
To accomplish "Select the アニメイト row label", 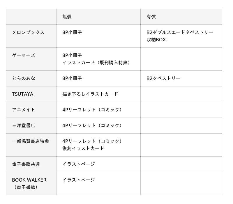I will [24, 110].
